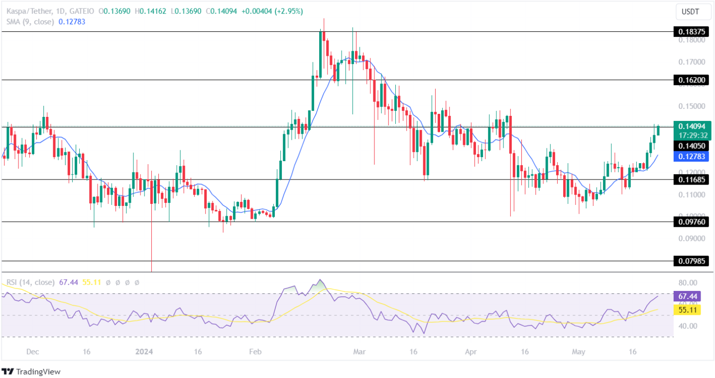715x378 pixels.
Task: Click the purple 67.44 RSI axis label
Action: point(687,296)
